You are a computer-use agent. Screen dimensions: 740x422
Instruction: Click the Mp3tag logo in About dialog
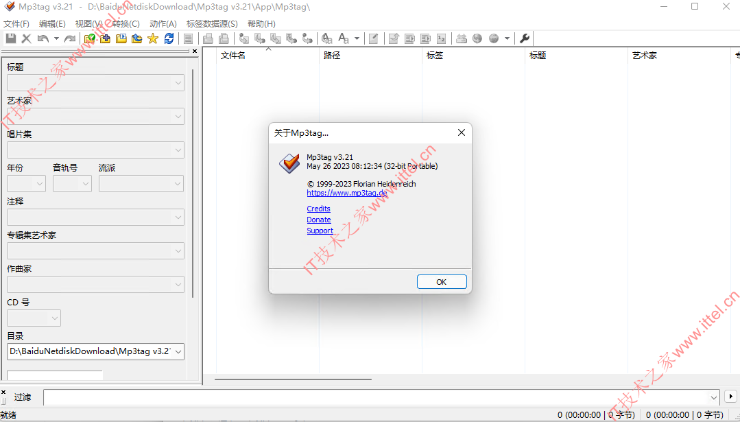click(289, 163)
